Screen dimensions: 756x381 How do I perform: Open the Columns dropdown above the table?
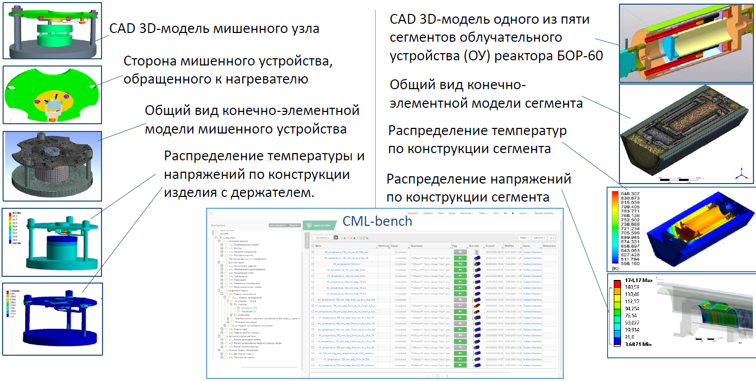click(x=539, y=238)
